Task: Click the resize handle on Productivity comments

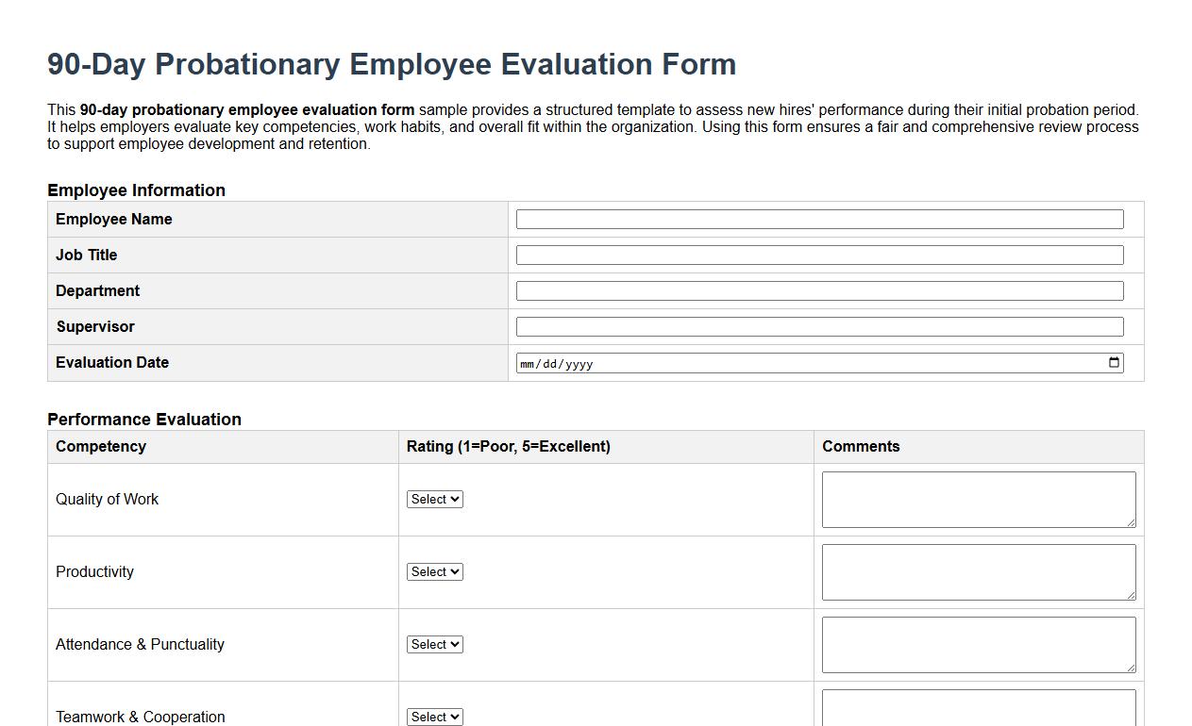Action: (x=1132, y=596)
